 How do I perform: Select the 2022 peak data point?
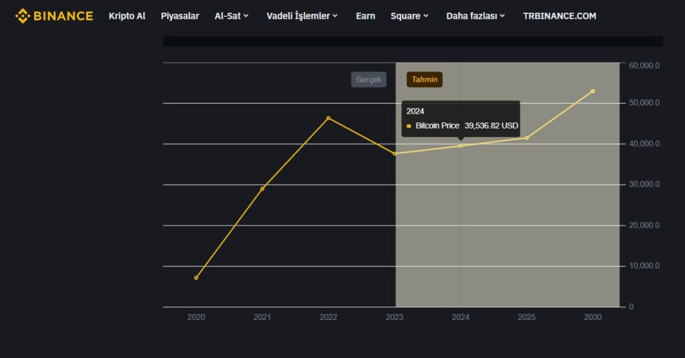point(328,118)
